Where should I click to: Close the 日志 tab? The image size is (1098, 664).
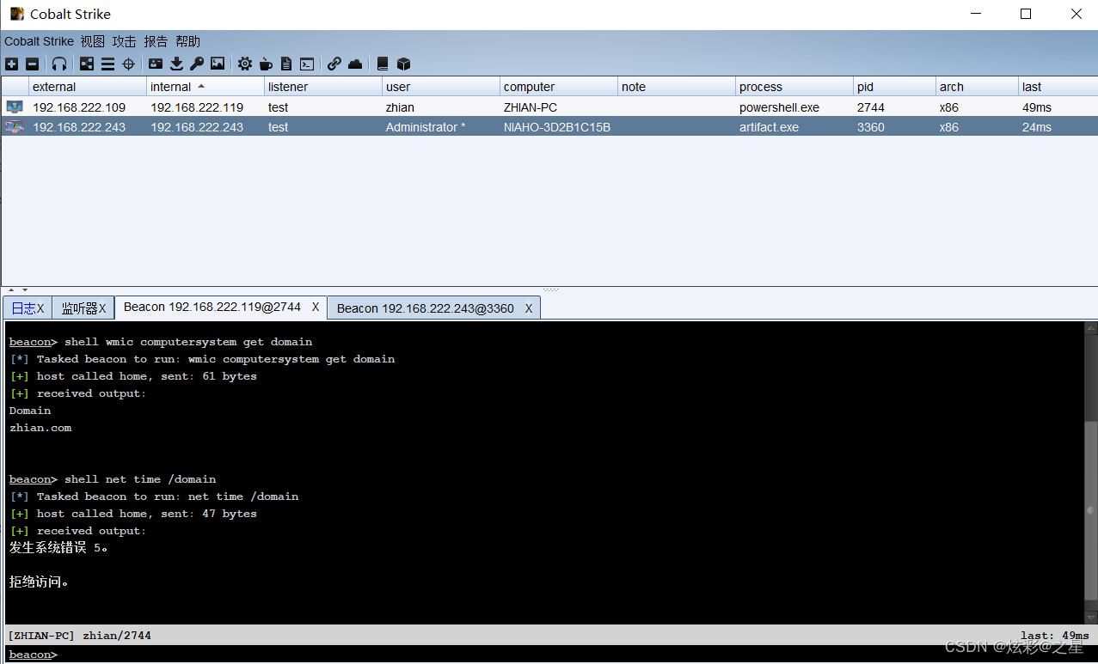pyautogui.click(x=40, y=308)
